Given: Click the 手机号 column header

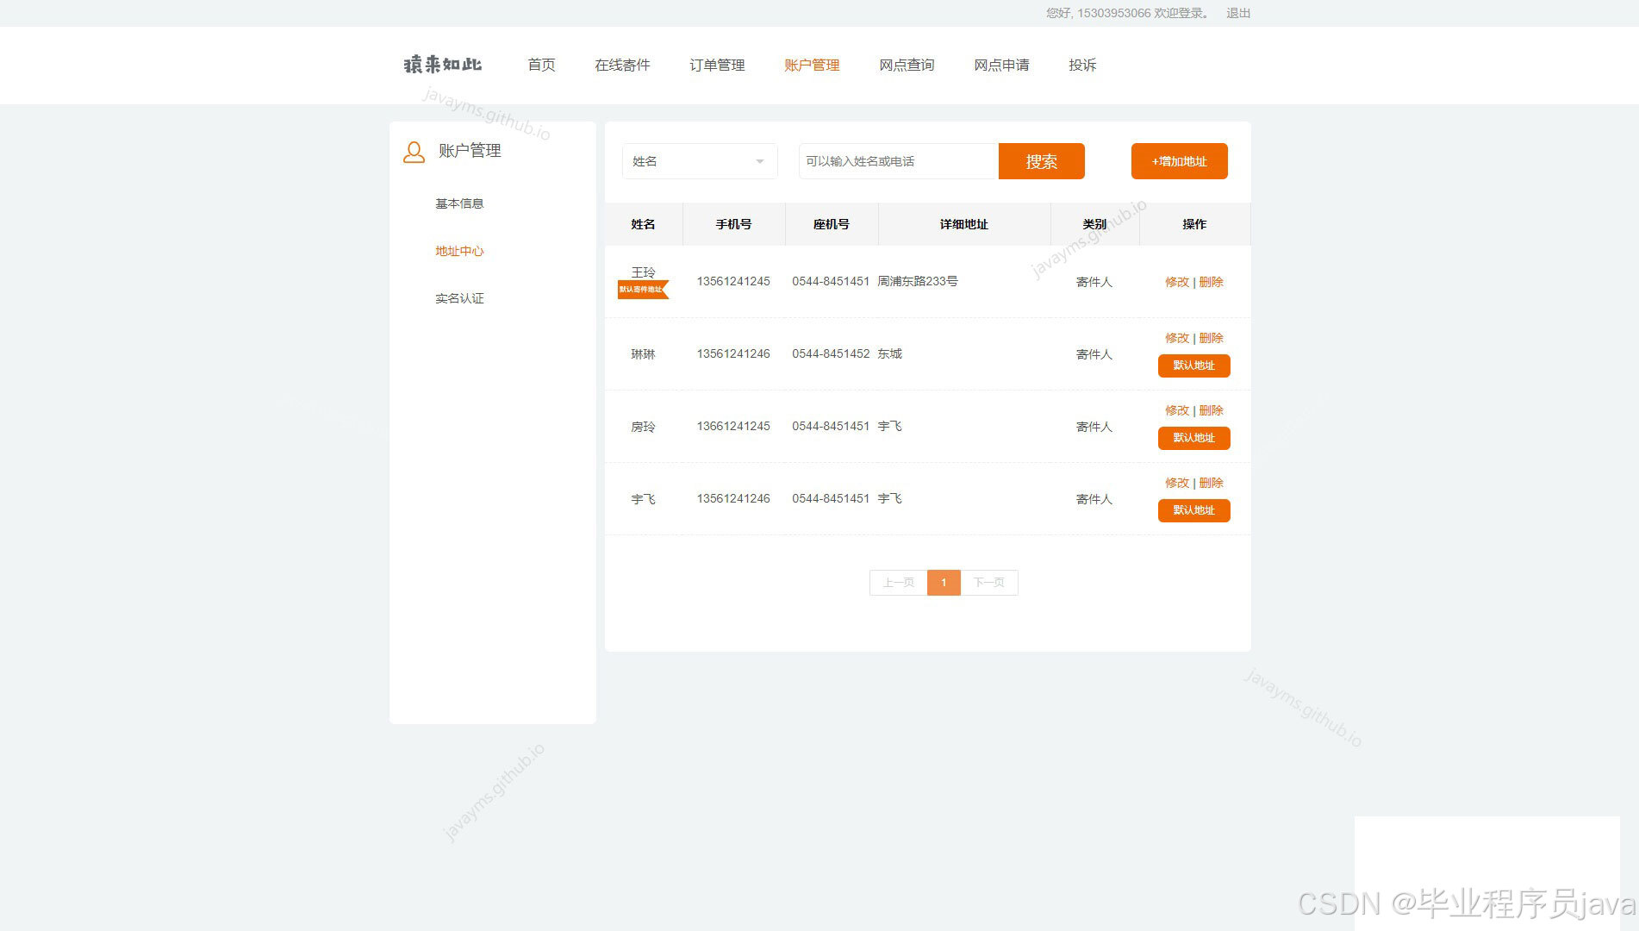Looking at the screenshot, I should (733, 224).
